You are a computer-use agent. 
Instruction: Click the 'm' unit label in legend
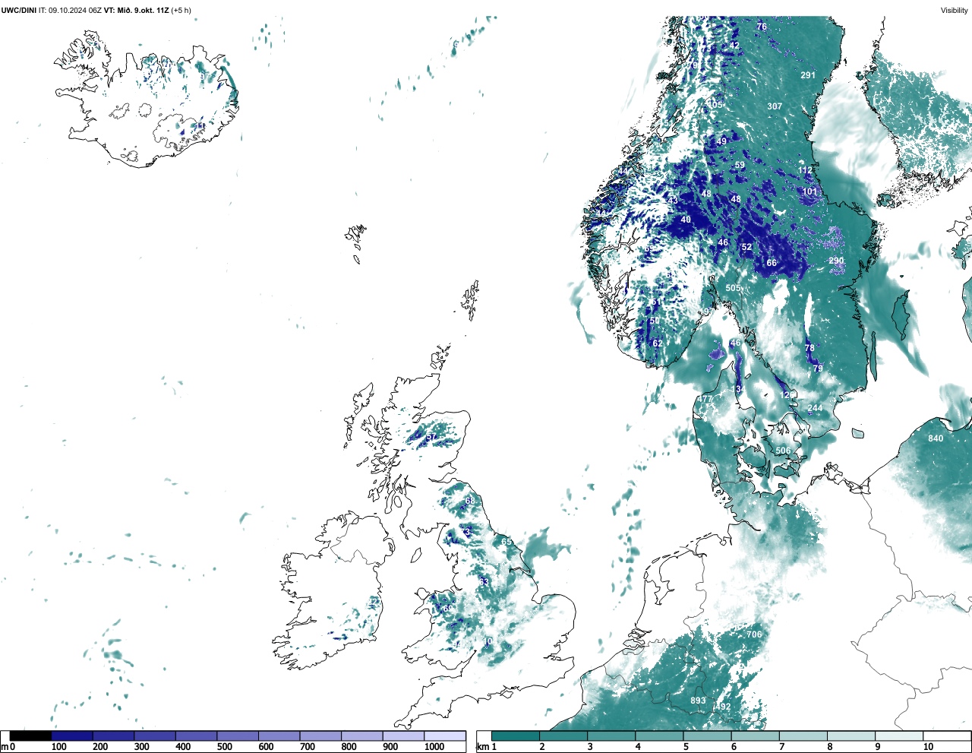(x=5, y=747)
